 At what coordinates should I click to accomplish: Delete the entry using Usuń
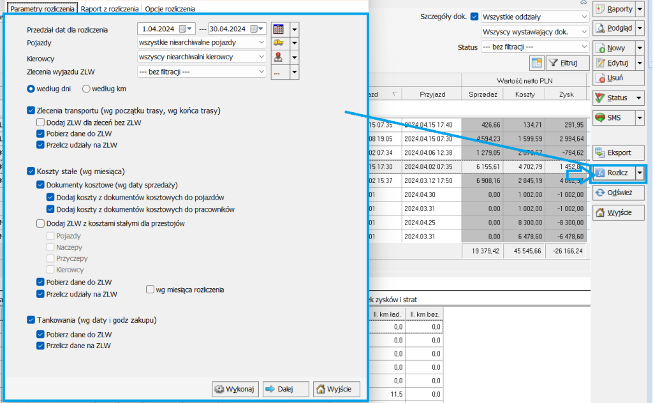coord(612,78)
